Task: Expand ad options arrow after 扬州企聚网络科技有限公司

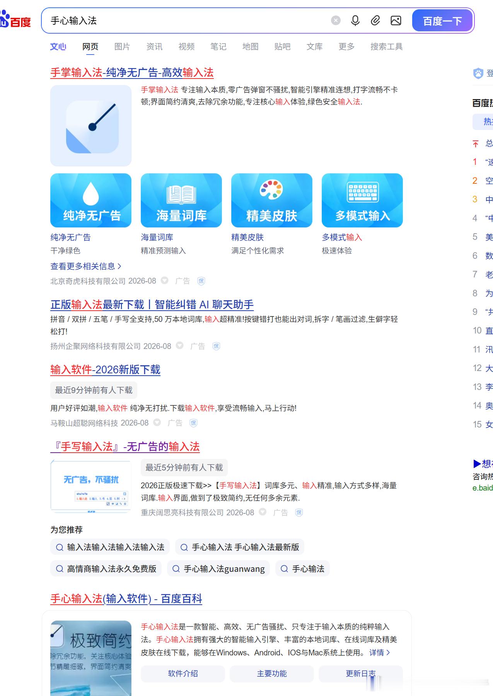Action: coord(180,345)
